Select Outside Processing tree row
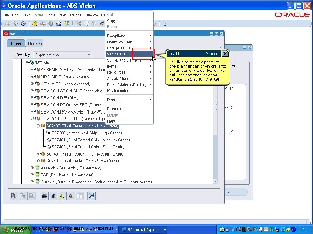313x234 pixels. click(x=96, y=182)
